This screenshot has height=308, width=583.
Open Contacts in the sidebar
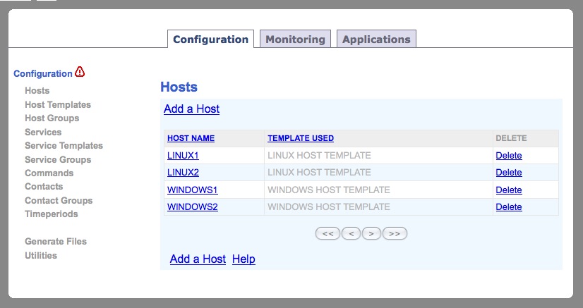click(44, 186)
